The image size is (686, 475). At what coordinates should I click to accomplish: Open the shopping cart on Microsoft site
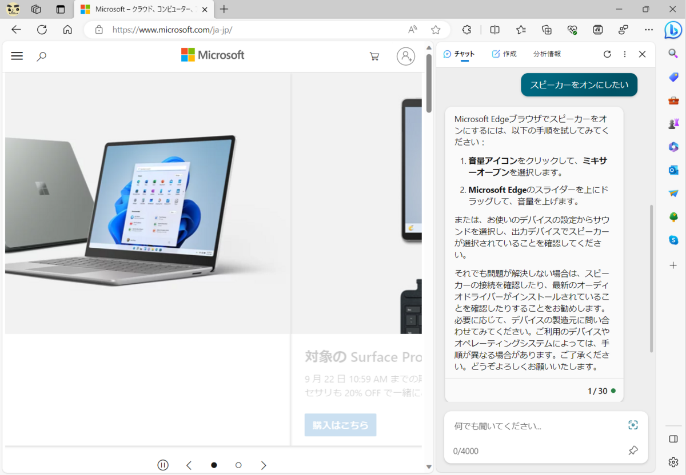click(x=374, y=56)
